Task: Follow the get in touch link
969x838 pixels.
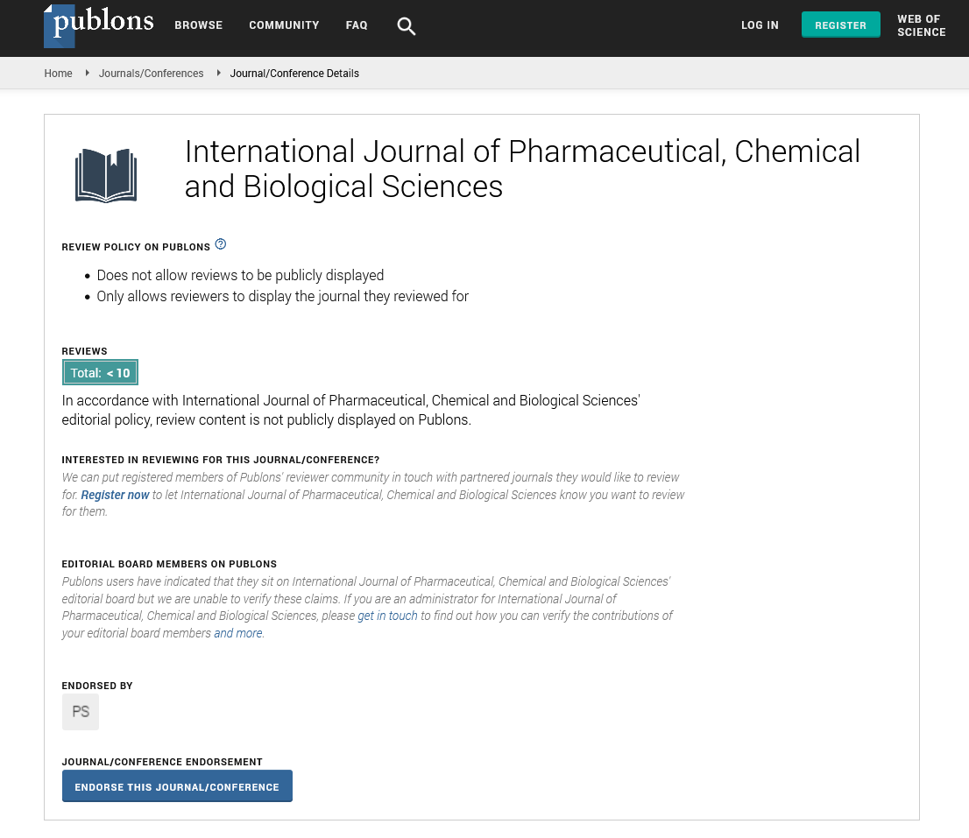Action: (387, 616)
